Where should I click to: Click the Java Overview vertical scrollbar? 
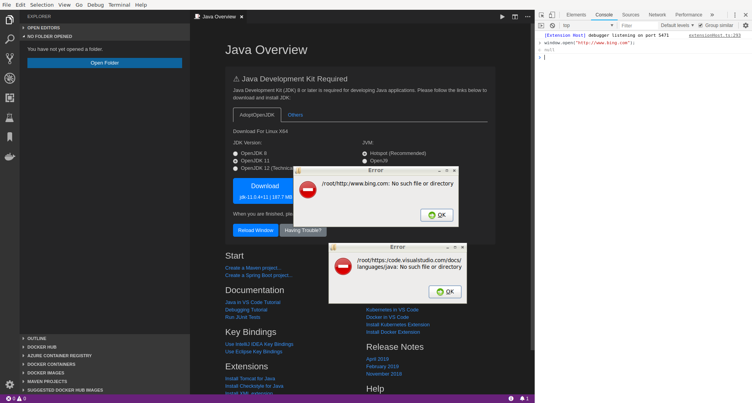[x=532, y=187]
